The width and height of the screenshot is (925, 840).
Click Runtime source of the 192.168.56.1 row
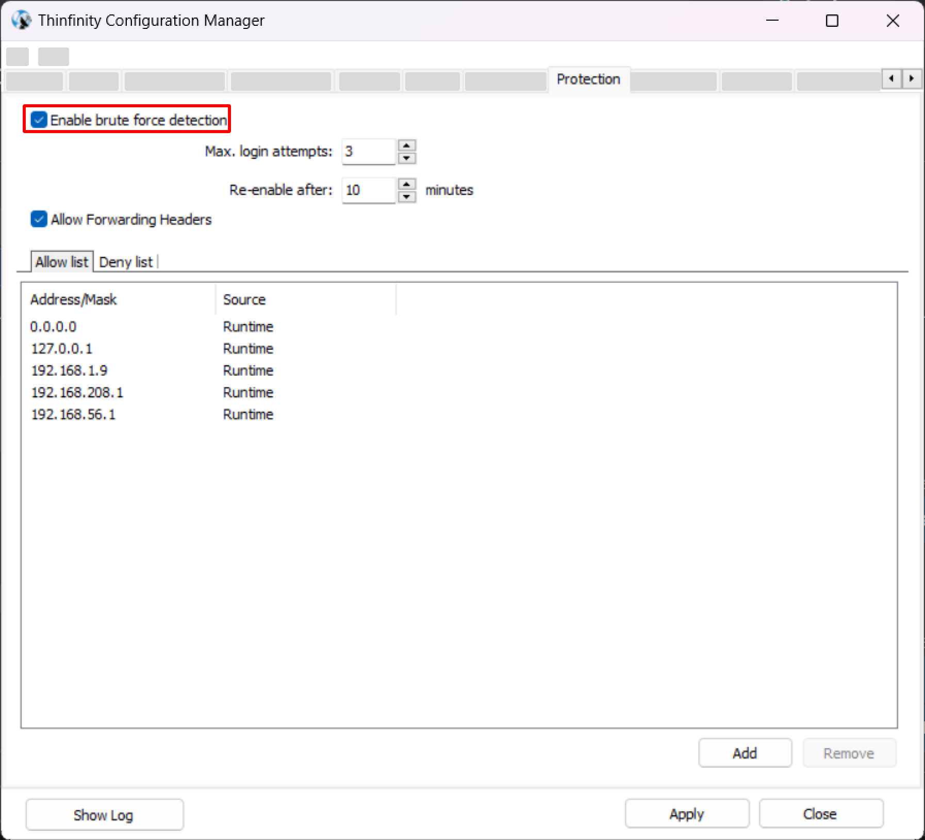[248, 414]
